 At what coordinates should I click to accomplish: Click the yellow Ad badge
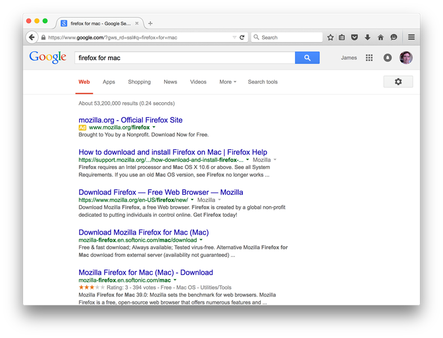(x=82, y=127)
